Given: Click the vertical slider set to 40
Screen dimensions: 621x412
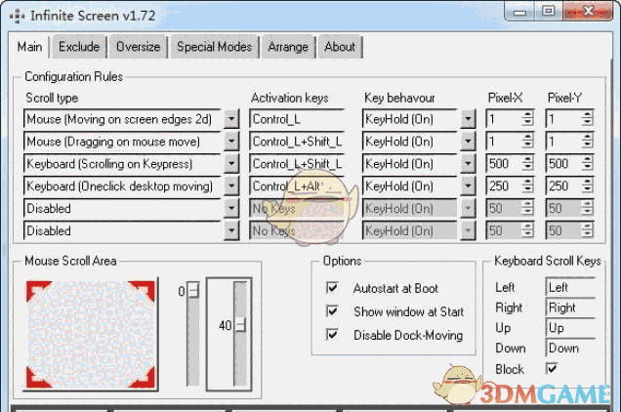Looking at the screenshot, I should (239, 325).
